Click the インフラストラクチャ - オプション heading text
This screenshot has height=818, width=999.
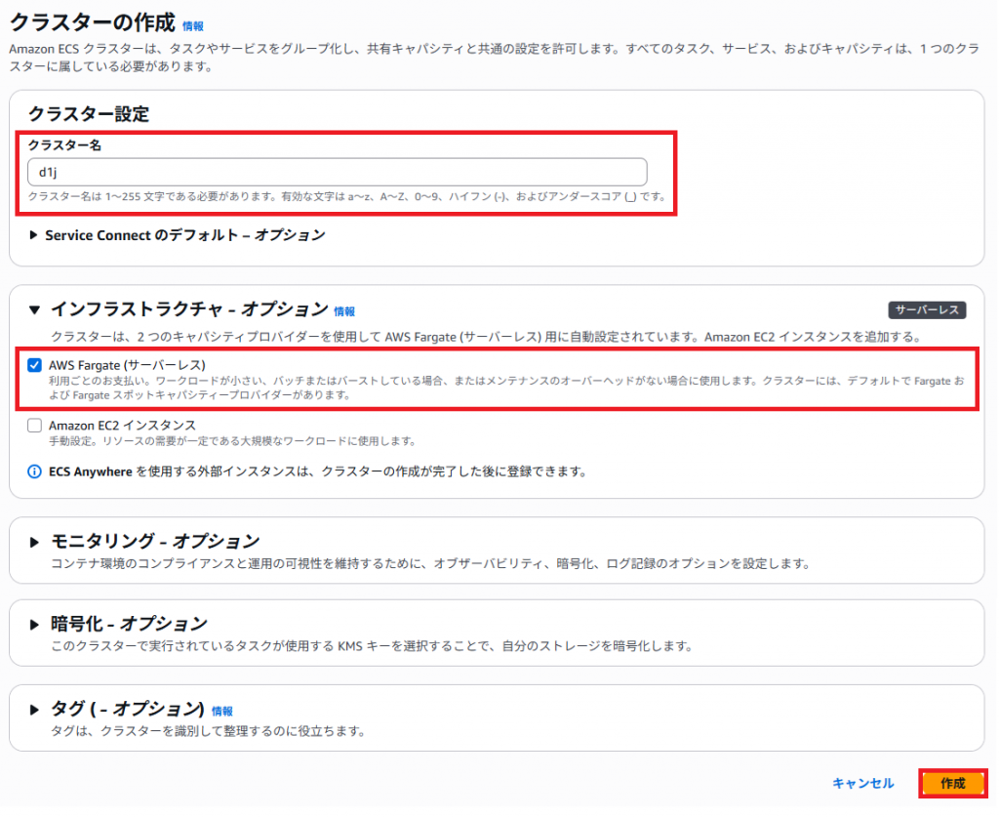click(x=188, y=309)
